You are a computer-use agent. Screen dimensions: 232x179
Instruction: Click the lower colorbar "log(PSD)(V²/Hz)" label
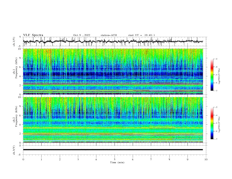pos(219,125)
